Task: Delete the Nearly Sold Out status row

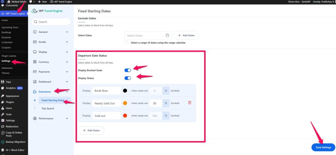Action: 190,103
